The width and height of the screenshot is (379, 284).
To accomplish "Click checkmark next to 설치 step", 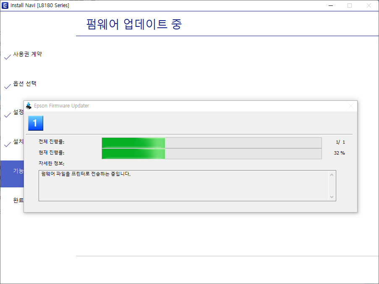I will [x=8, y=145].
